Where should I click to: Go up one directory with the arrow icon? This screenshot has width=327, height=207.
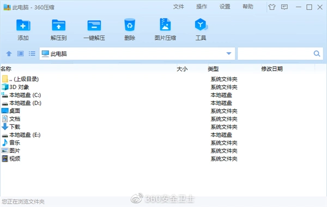pos(9,54)
